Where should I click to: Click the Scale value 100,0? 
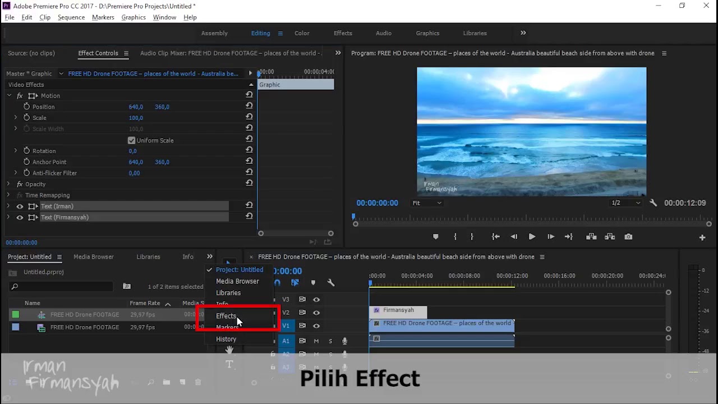(136, 118)
